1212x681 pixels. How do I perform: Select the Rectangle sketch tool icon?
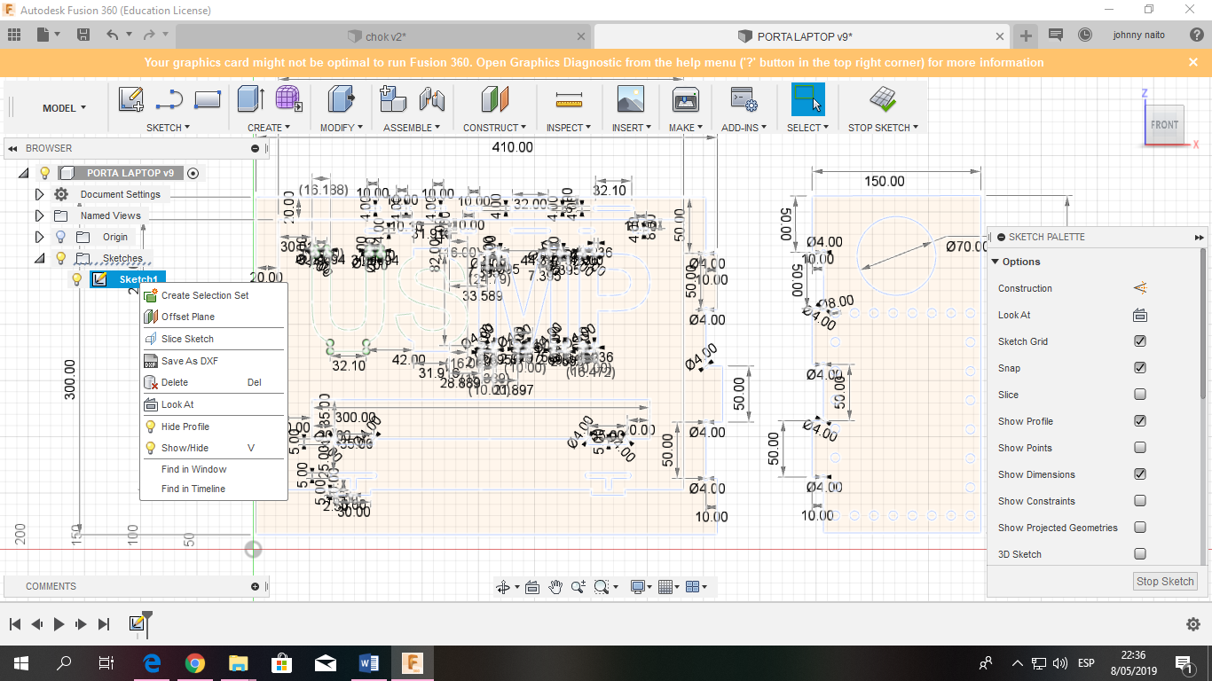click(207, 99)
